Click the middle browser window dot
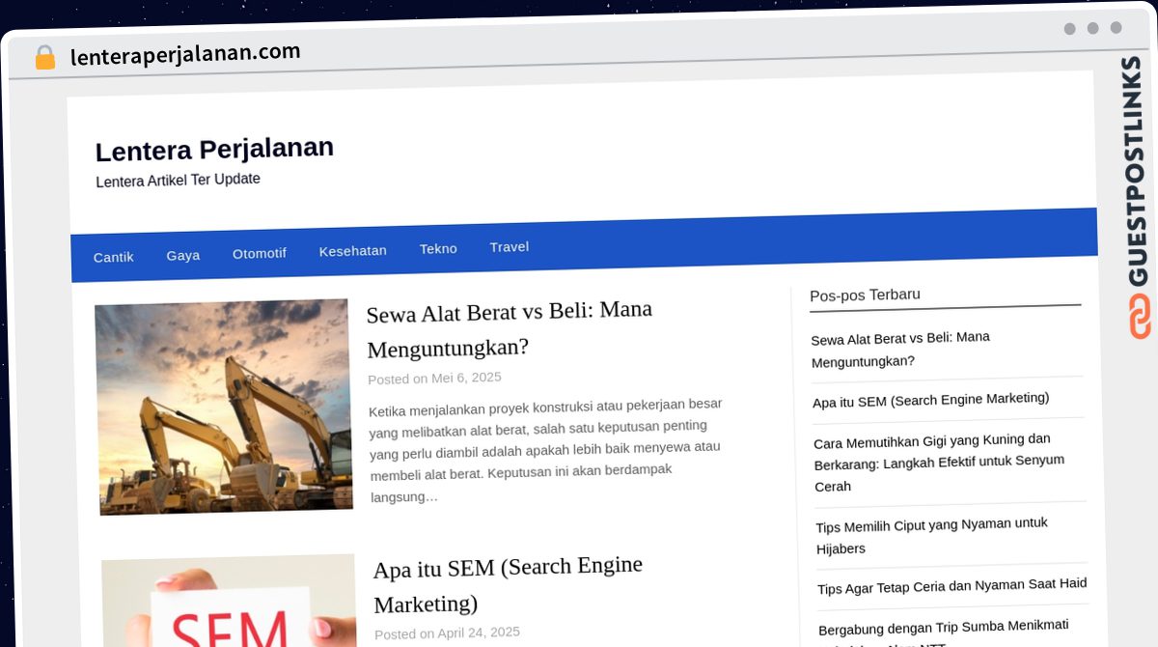The height and width of the screenshot is (647, 1158). (x=1095, y=29)
